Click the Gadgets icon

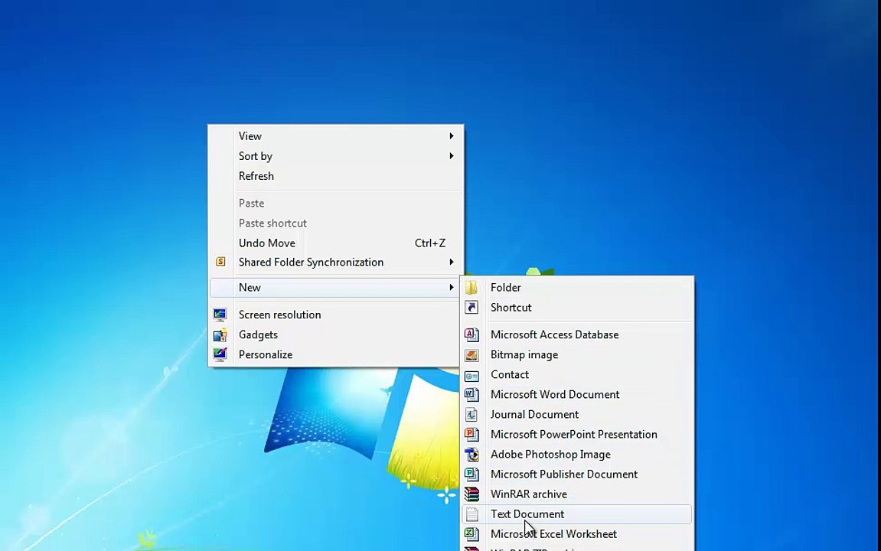(x=220, y=334)
